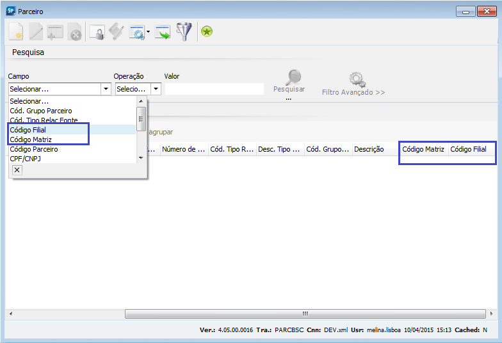The width and height of the screenshot is (502, 343).
Task: Choose 'Código Filial' in the list
Action: coord(72,130)
